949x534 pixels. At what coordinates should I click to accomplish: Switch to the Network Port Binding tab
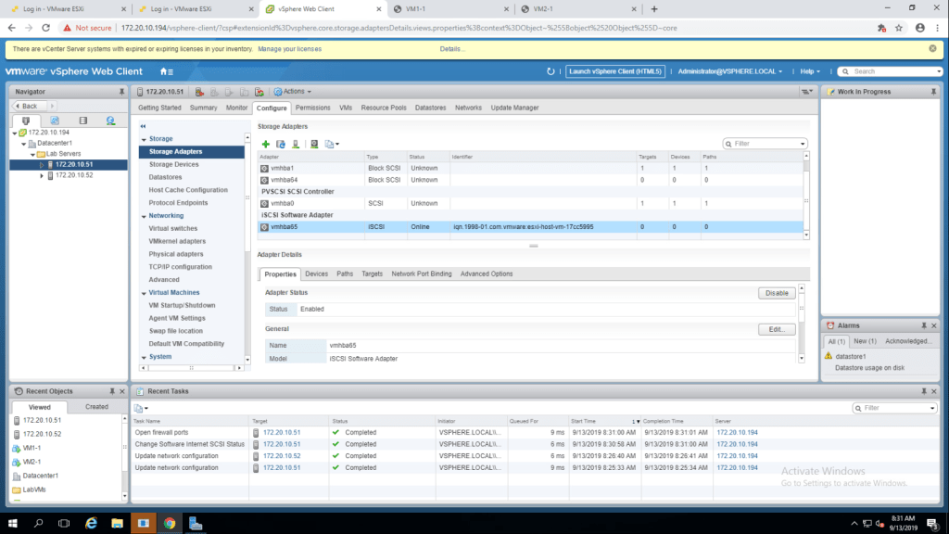[x=422, y=273]
